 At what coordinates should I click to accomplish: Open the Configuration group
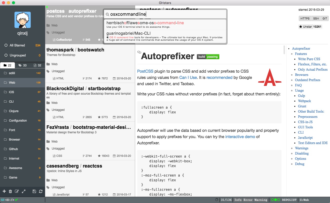point(22,121)
